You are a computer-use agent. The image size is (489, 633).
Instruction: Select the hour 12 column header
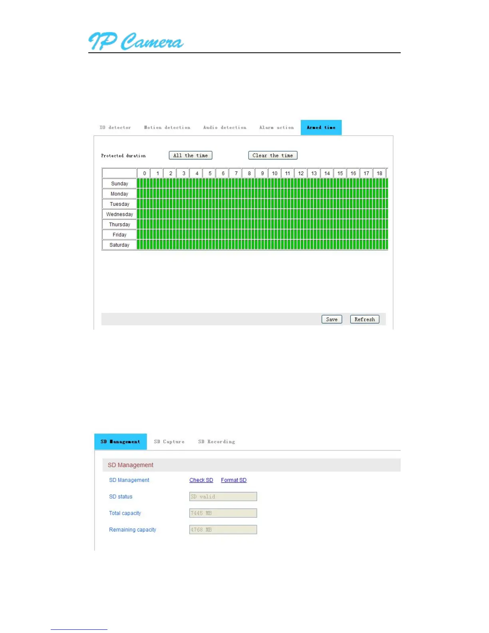coord(301,173)
